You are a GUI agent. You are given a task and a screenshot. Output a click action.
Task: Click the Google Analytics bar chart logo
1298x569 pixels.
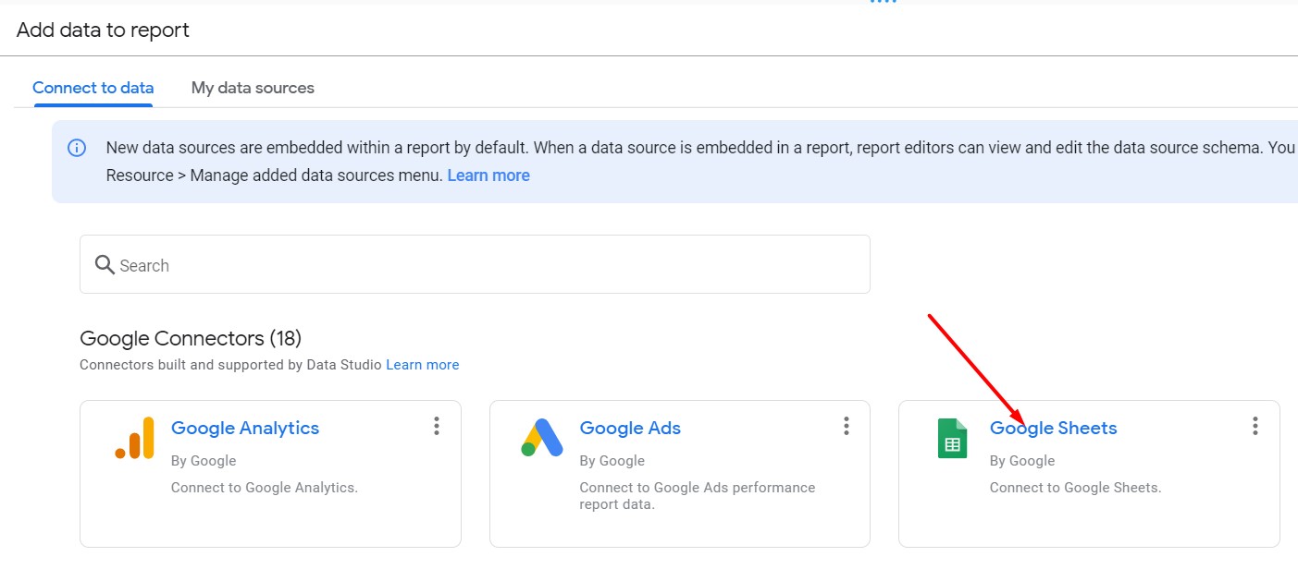pos(135,438)
